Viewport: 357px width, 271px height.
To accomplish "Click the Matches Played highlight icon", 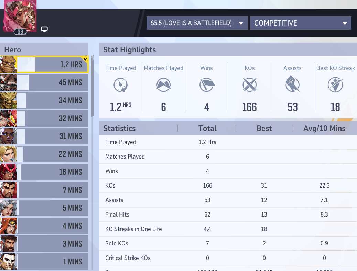I will point(163,85).
